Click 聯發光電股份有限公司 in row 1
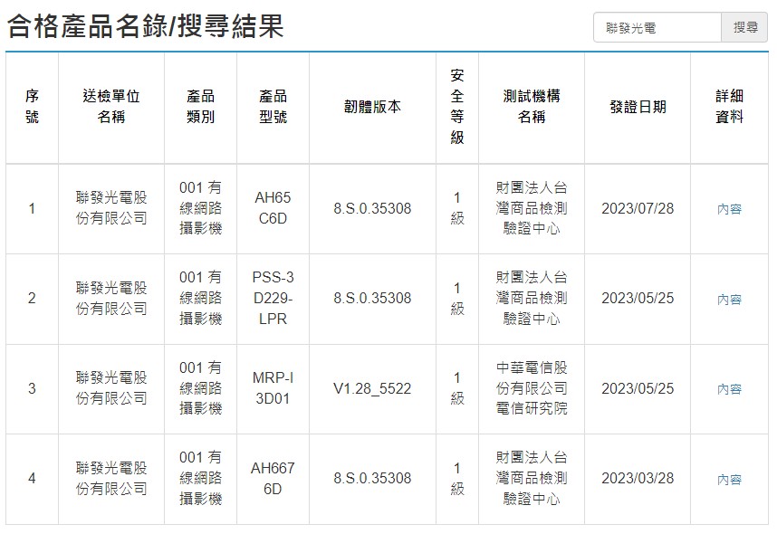Viewport: 777px width, 534px height. [x=111, y=208]
